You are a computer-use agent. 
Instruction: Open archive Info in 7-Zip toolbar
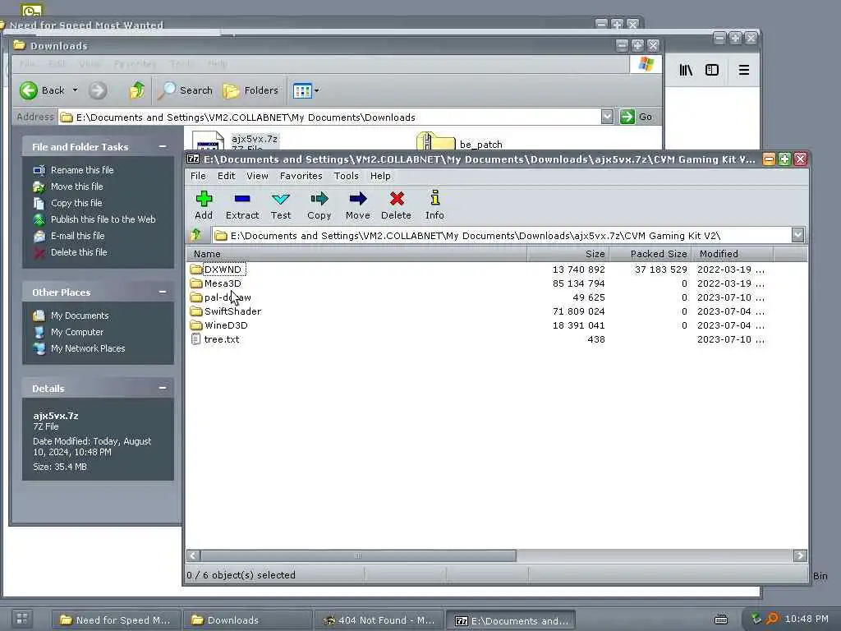pyautogui.click(x=434, y=205)
